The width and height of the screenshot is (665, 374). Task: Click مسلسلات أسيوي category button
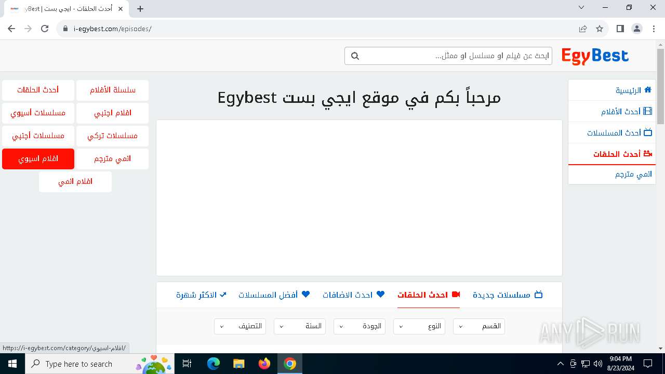(x=38, y=113)
